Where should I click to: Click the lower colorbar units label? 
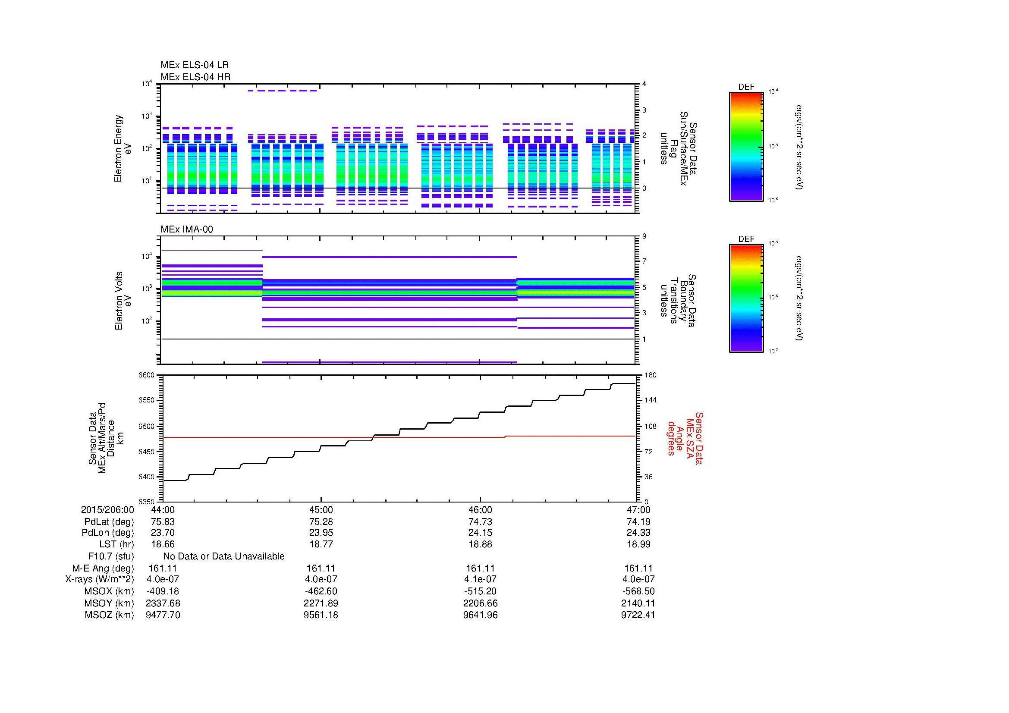pyautogui.click(x=800, y=299)
